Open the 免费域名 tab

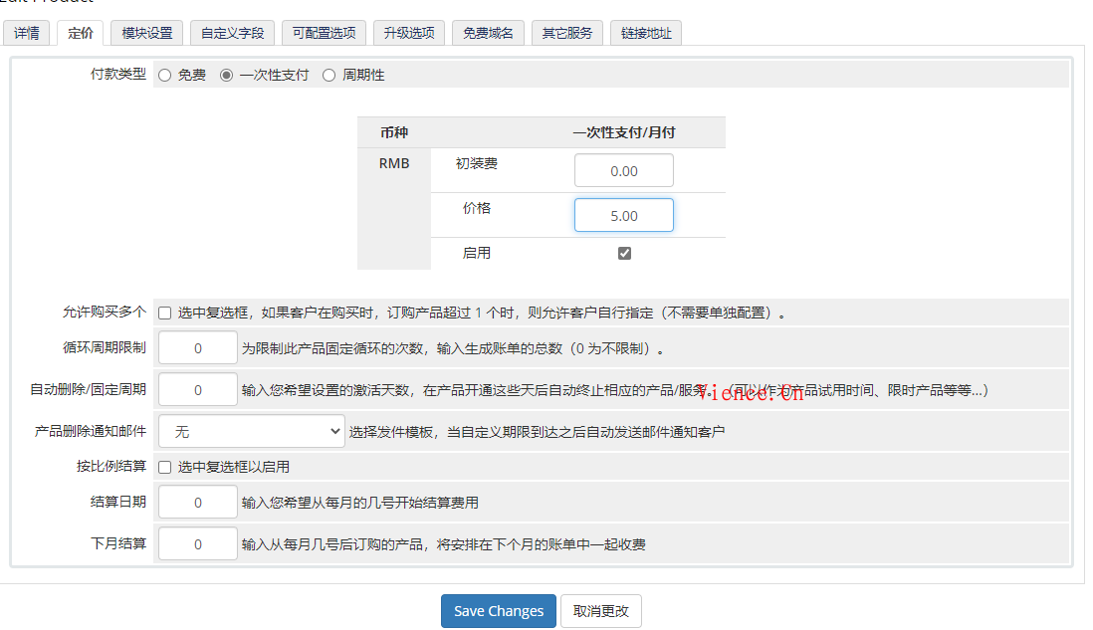coord(488,32)
